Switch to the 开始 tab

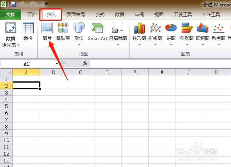[x=32, y=14]
